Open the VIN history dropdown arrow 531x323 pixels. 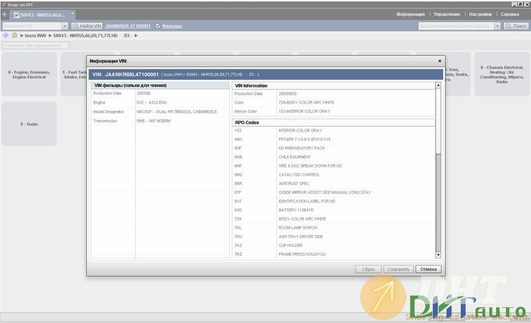(x=65, y=26)
